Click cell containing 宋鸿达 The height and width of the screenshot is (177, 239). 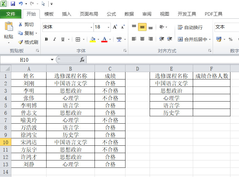[29, 142]
